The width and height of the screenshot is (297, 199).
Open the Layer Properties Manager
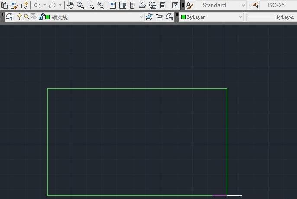tap(10, 17)
